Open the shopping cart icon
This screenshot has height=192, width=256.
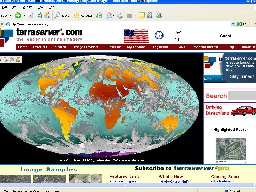[178, 32]
